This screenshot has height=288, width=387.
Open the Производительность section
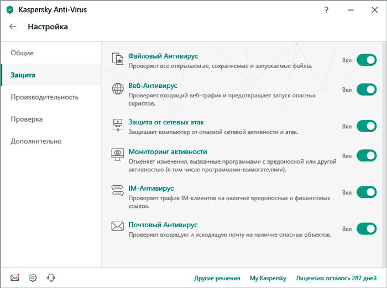click(x=51, y=97)
